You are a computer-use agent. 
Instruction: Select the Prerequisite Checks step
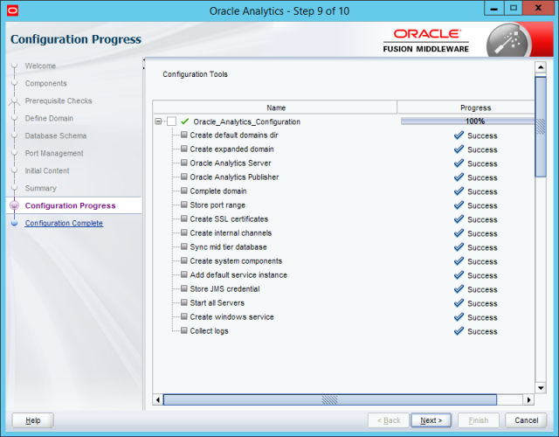pos(59,101)
